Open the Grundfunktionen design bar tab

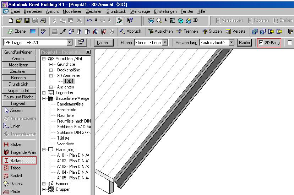19,52
